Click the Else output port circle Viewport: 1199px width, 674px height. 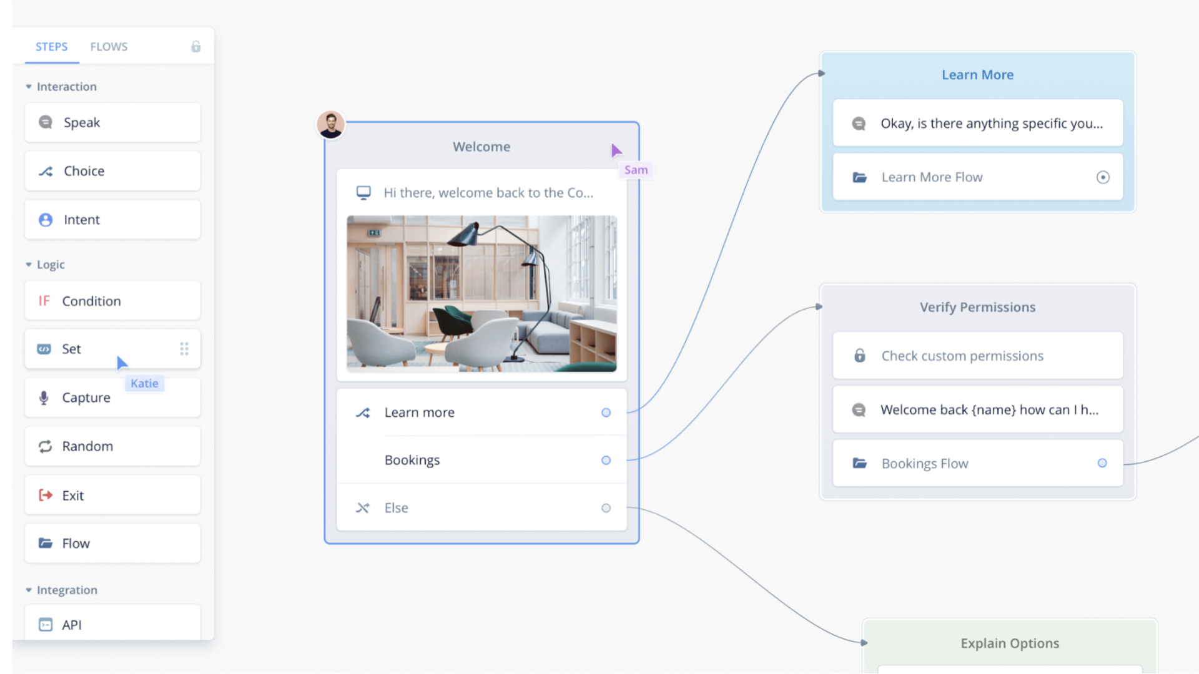tap(606, 508)
